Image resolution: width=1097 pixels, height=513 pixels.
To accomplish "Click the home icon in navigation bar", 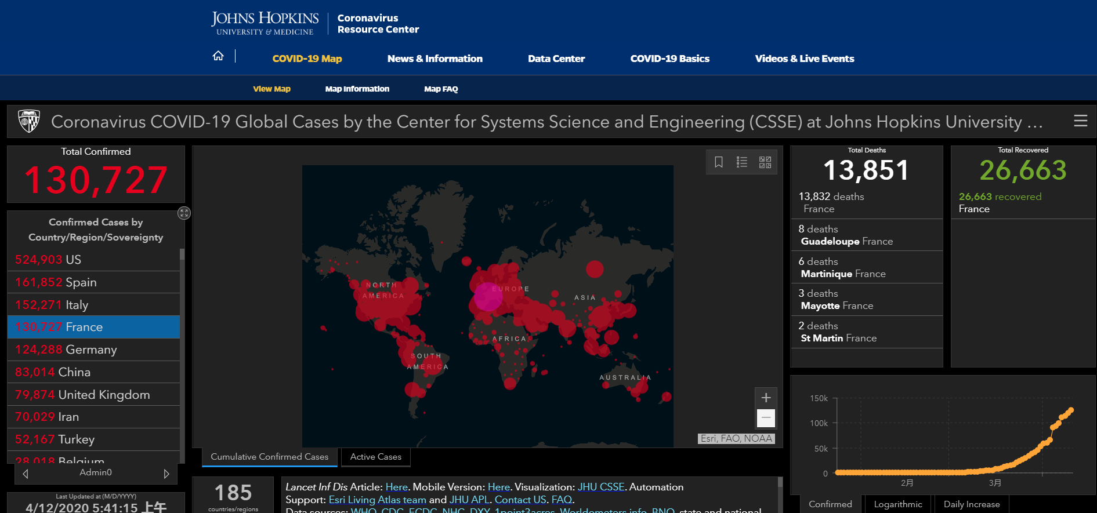I will click(218, 56).
